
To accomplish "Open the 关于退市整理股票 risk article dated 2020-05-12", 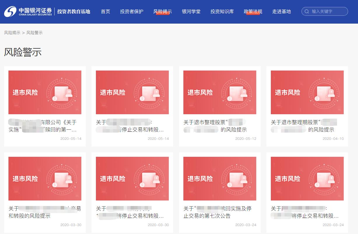I will click(220, 125).
